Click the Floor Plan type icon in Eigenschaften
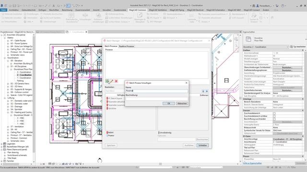This screenshot has height=172, width=307. pos(248,39)
